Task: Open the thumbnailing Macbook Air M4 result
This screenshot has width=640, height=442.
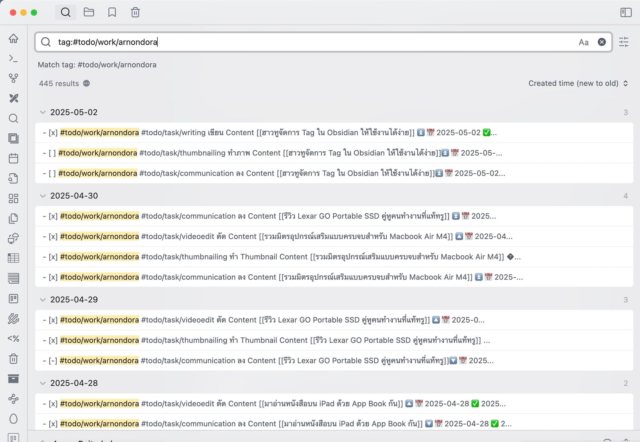Action: pyautogui.click(x=334, y=257)
